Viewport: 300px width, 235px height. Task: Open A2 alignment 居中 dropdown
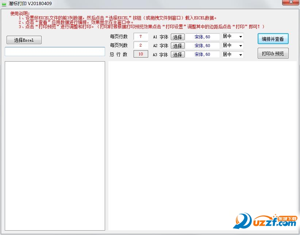(x=232, y=46)
